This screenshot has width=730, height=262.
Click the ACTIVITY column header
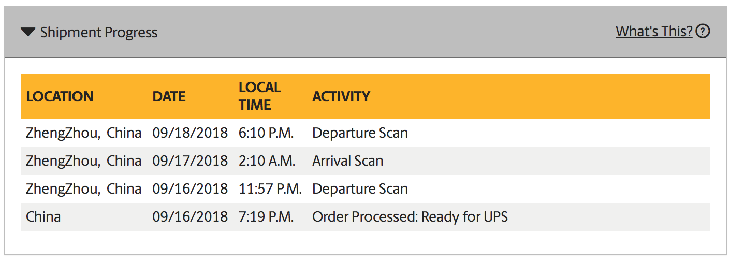[341, 96]
